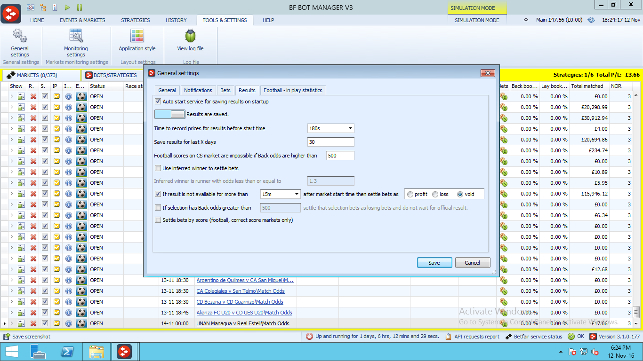Select the void radio button
The image size is (643, 361).
pos(460,194)
